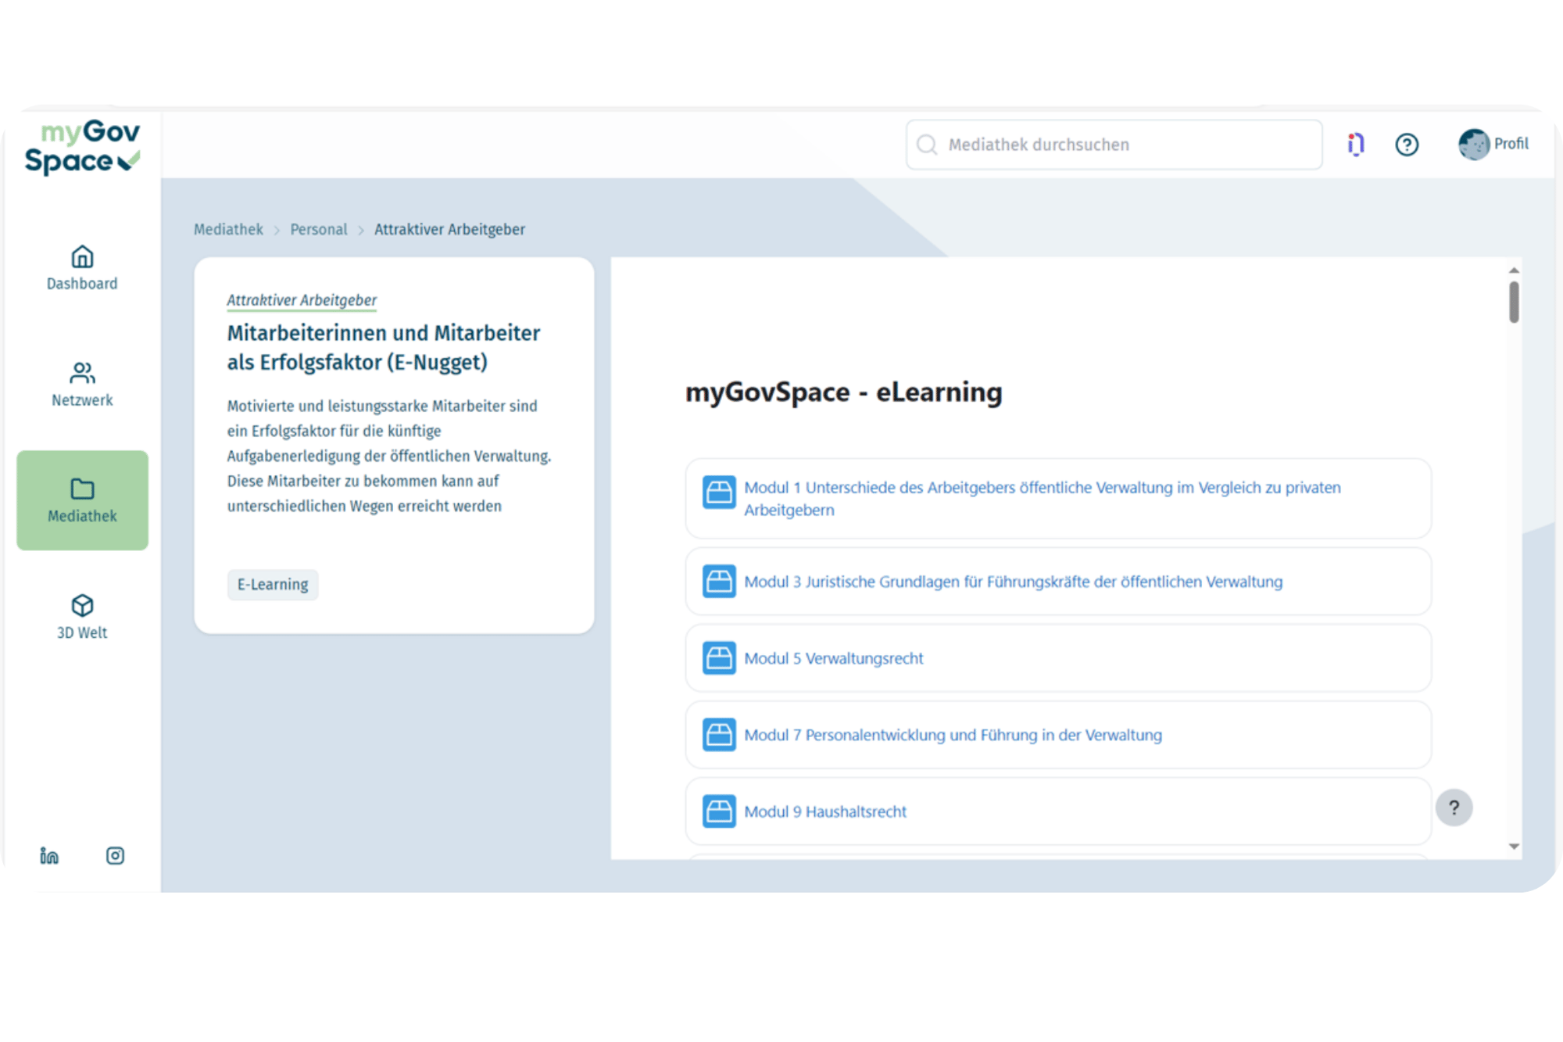Open the Instagram link in sidebar
The width and height of the screenshot is (1563, 1042).
(115, 856)
